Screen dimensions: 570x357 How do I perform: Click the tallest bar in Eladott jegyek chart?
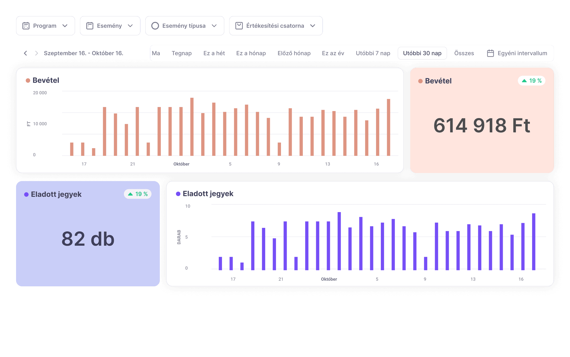(x=339, y=241)
